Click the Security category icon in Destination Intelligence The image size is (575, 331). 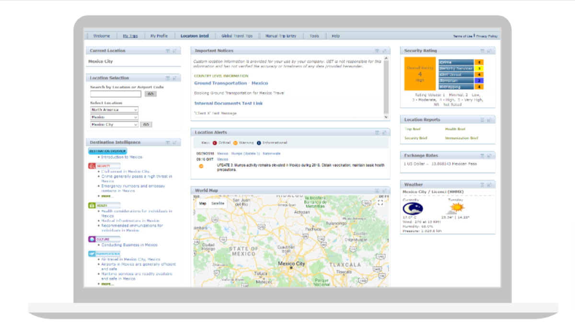[x=92, y=166]
